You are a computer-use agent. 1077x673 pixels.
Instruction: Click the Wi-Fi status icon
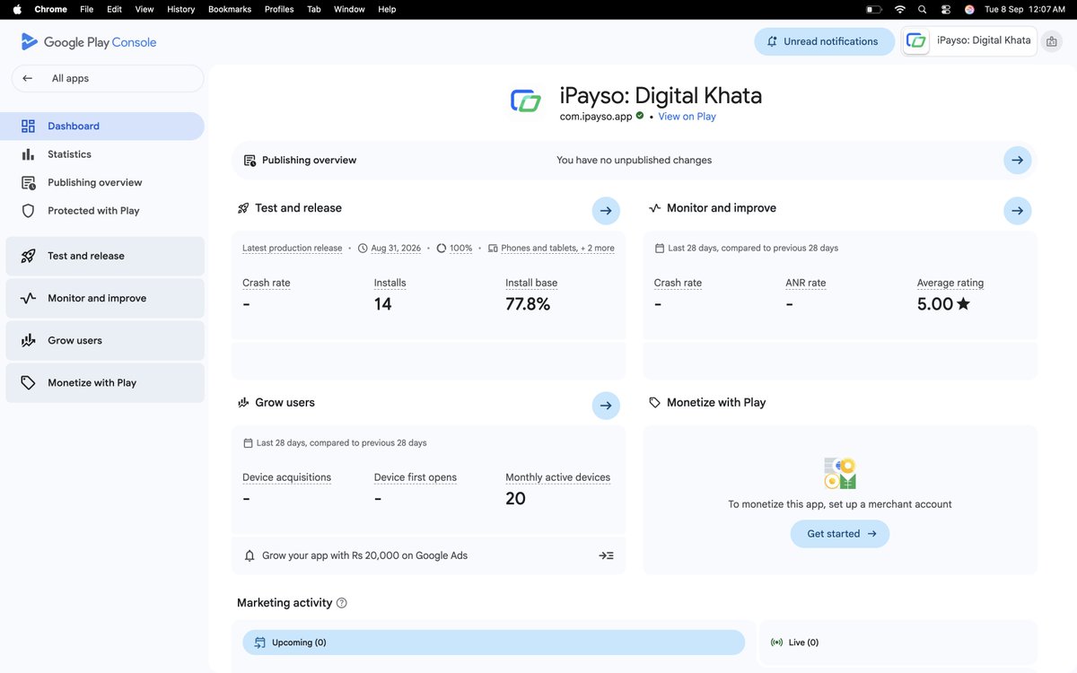[899, 9]
